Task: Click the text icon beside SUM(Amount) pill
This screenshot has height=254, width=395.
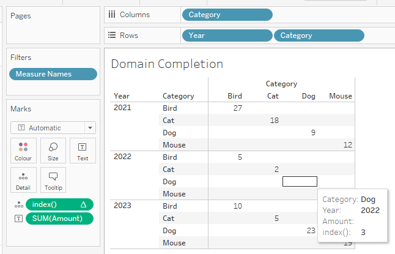Action: (x=16, y=219)
